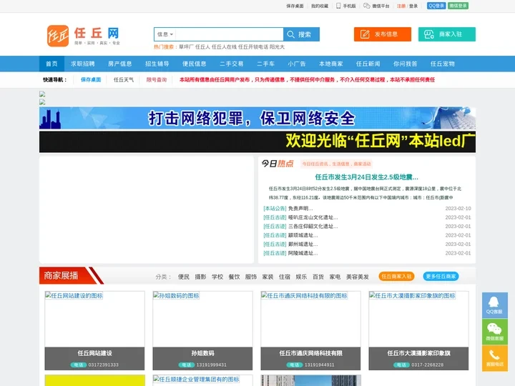Click the 注册 link in the top bar
The height and width of the screenshot is (386, 515).
coord(401,6)
